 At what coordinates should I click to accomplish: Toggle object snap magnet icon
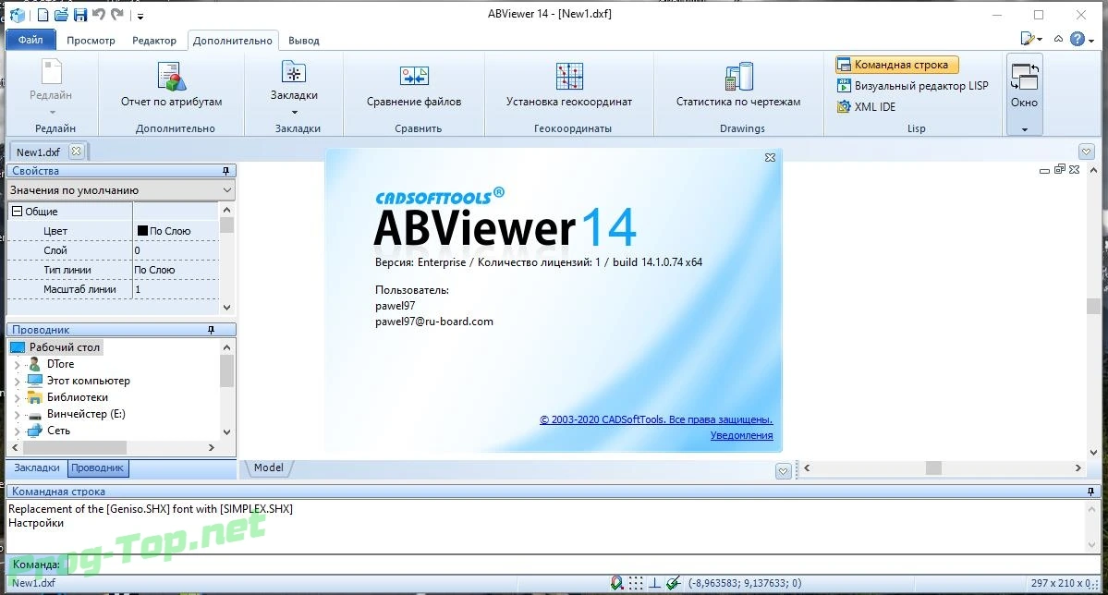click(617, 583)
